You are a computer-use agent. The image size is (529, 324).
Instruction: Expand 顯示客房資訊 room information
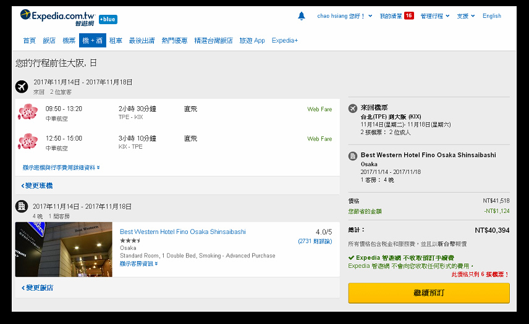tap(138, 264)
